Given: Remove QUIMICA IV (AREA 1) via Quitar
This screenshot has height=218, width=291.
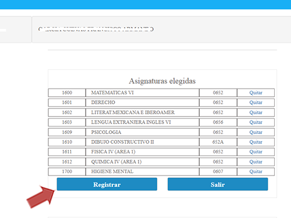Looking at the screenshot, I should (255, 162).
